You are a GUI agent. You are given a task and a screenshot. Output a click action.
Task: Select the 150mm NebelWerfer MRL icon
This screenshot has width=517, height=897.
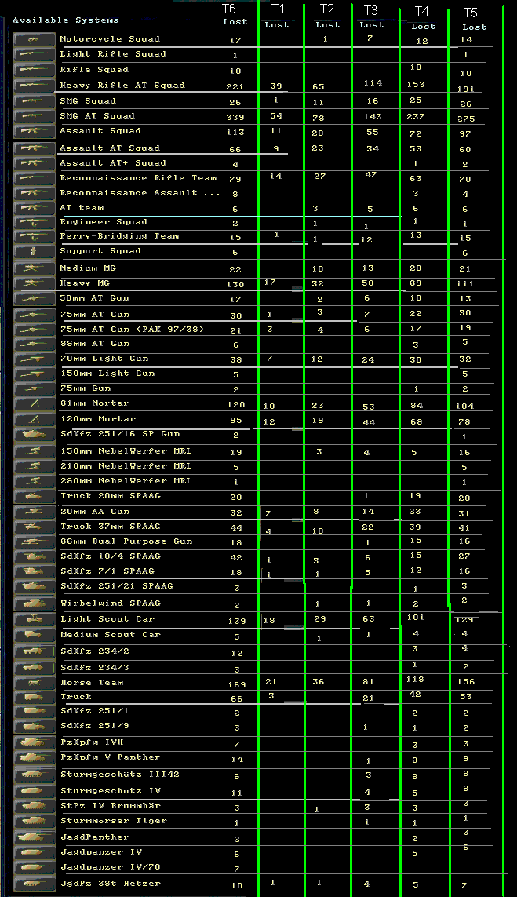pyautogui.click(x=34, y=451)
